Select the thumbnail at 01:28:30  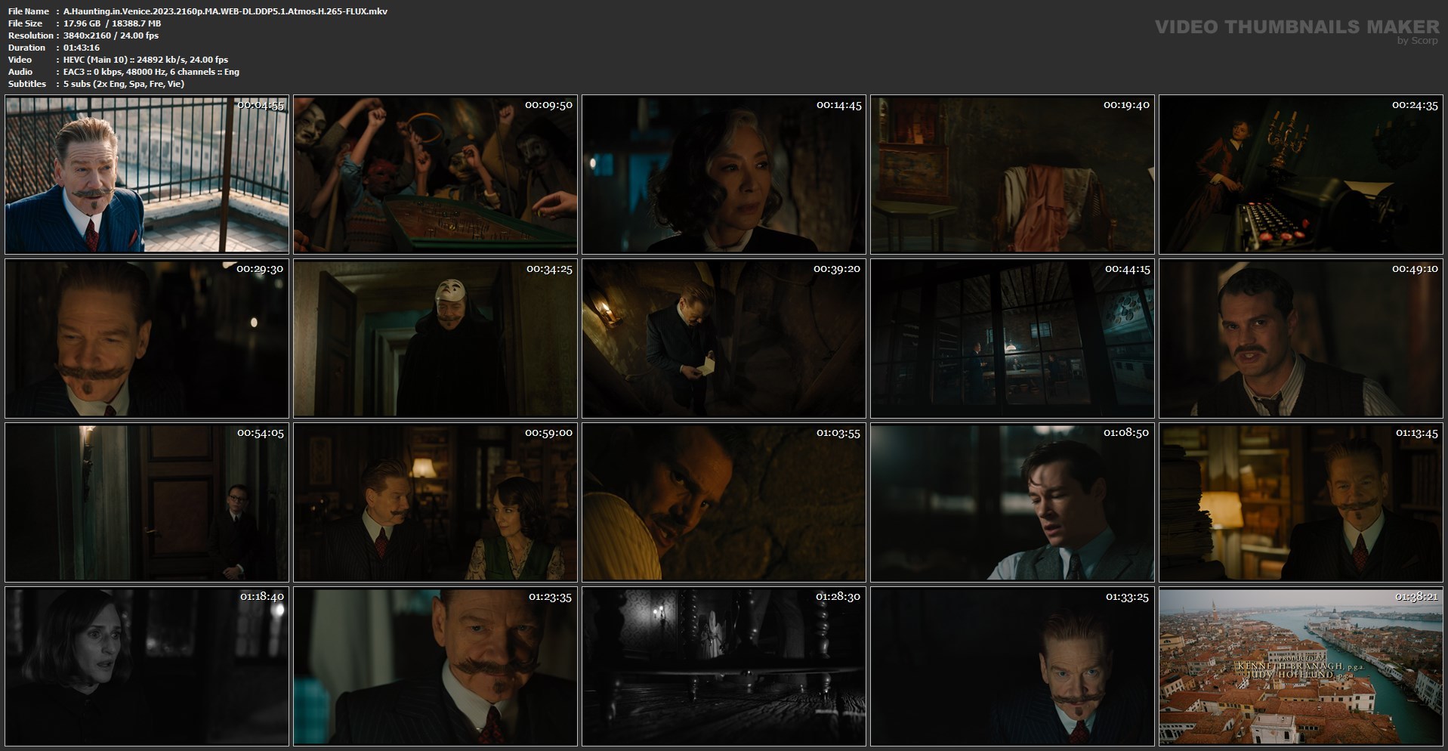click(724, 666)
